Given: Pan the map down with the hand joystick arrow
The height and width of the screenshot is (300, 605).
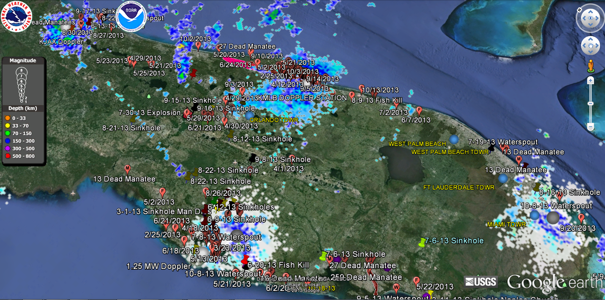Looking at the screenshot, I should click(591, 53).
